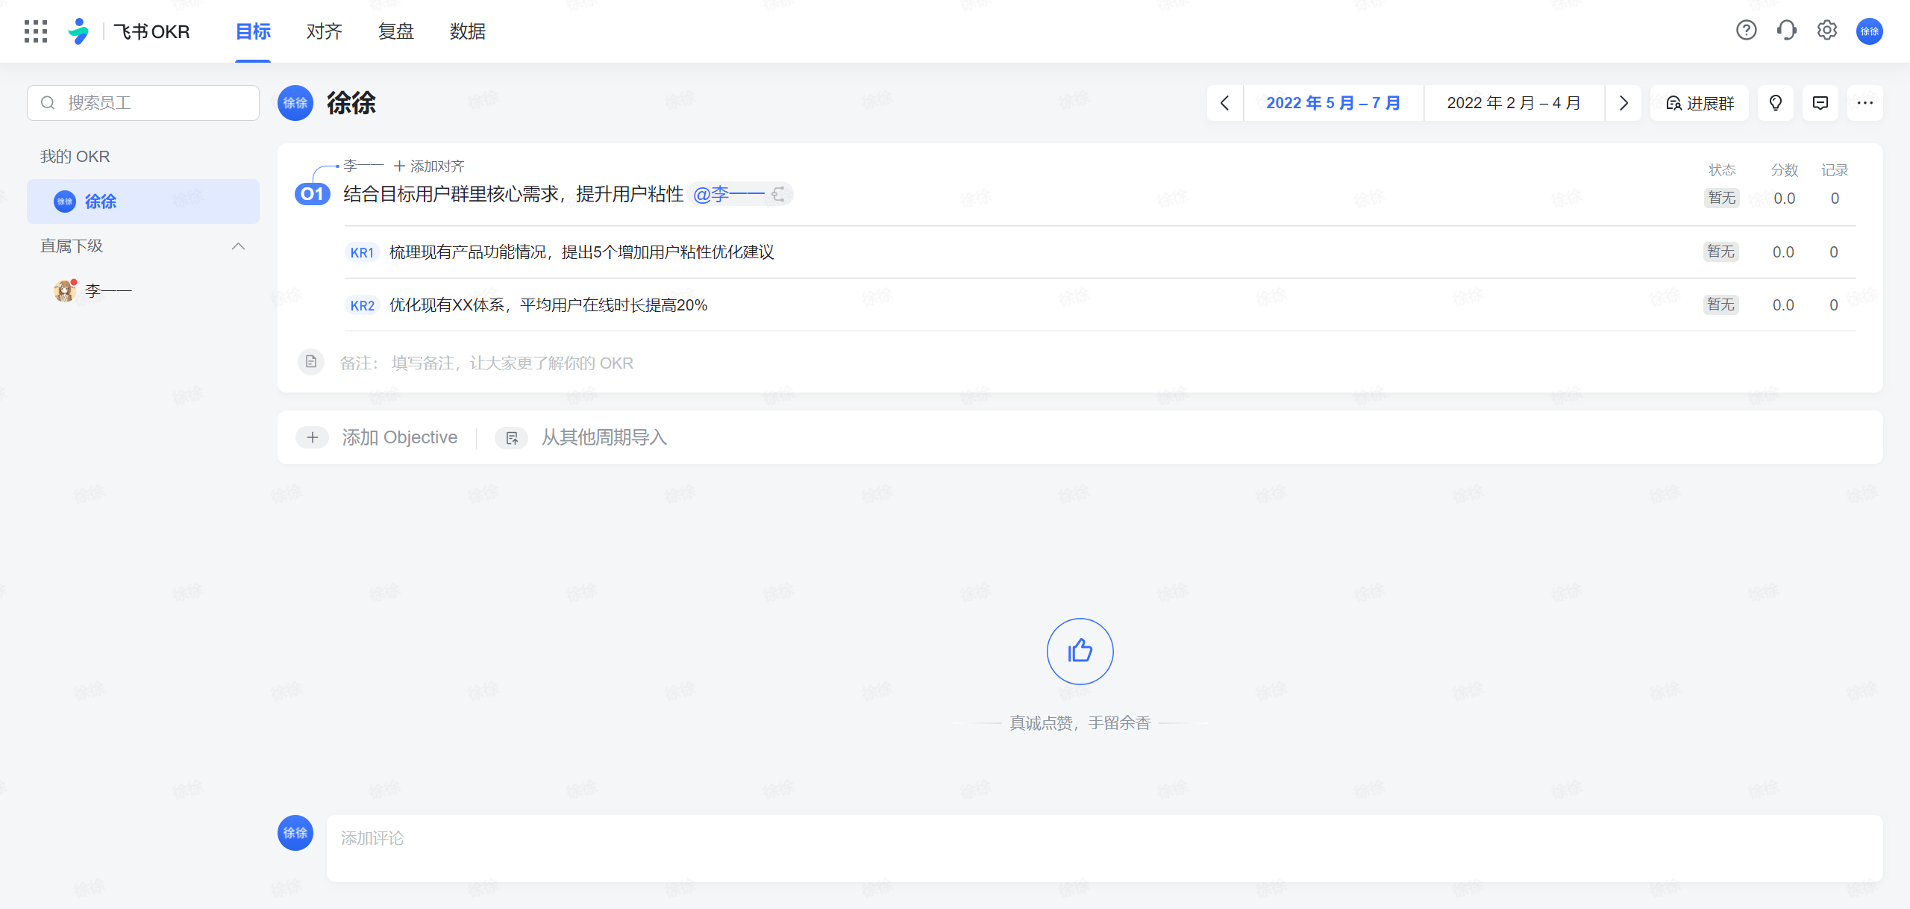Screen dimensions: 1910x909
Task: Click the lightbulb tips icon
Action: tap(1776, 103)
